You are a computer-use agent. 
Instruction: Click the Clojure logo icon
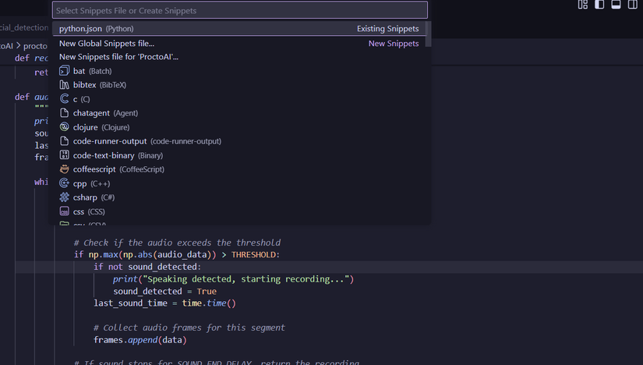(x=64, y=127)
